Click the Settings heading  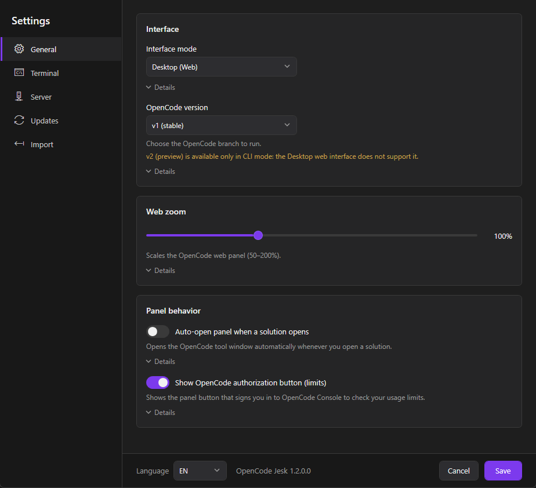click(31, 21)
